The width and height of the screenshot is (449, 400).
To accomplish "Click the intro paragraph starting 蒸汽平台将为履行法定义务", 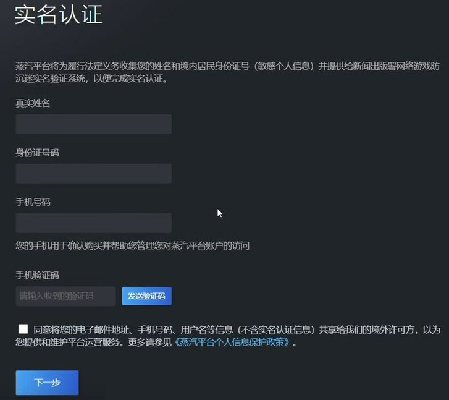I will pos(228,72).
